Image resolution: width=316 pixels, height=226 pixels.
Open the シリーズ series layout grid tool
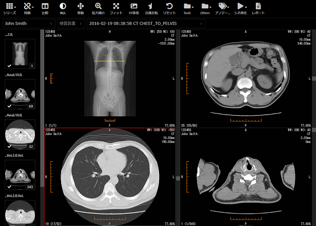[x=9, y=8]
